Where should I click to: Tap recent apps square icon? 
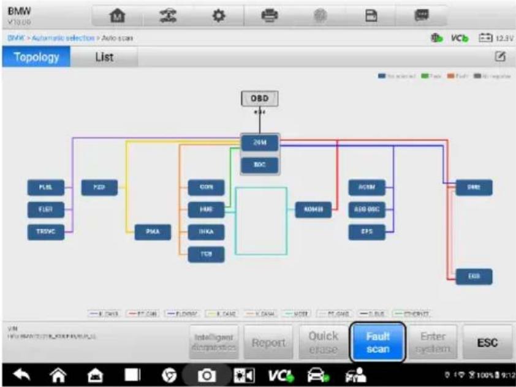pyautogui.click(x=132, y=375)
